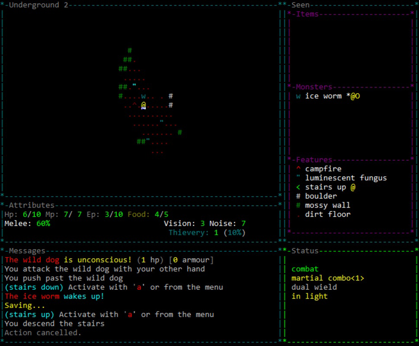
Task: Click 'You push past the wild dog' message
Action: tap(64, 278)
